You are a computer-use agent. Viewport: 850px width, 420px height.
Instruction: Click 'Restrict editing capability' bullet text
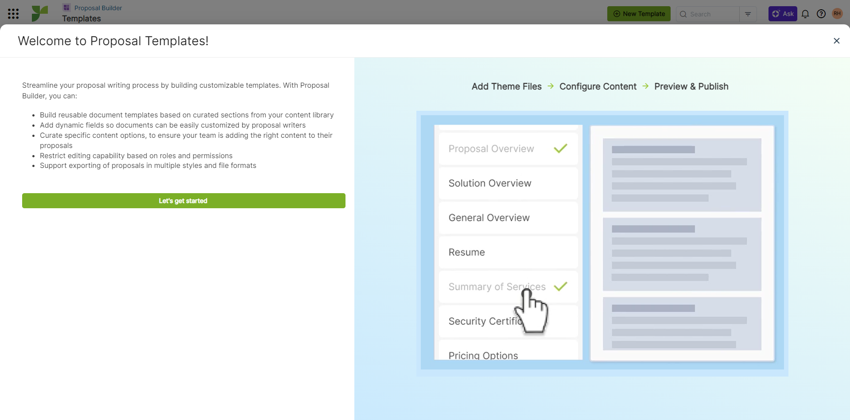point(136,156)
